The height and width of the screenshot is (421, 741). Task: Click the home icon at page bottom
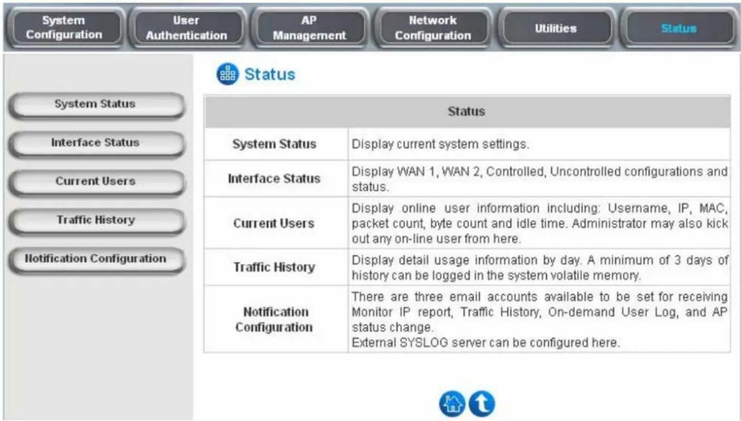pyautogui.click(x=453, y=403)
